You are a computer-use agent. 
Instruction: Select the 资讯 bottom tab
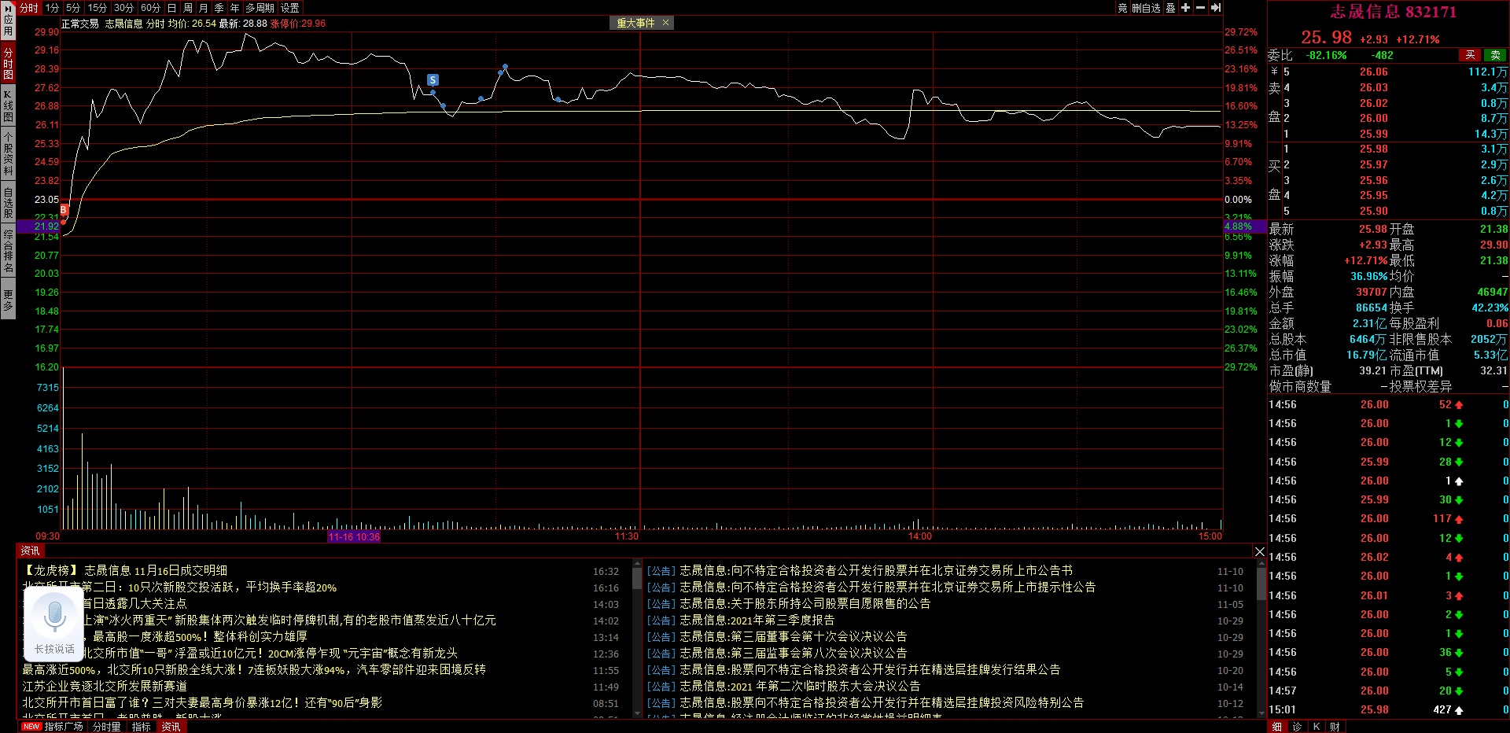click(171, 727)
